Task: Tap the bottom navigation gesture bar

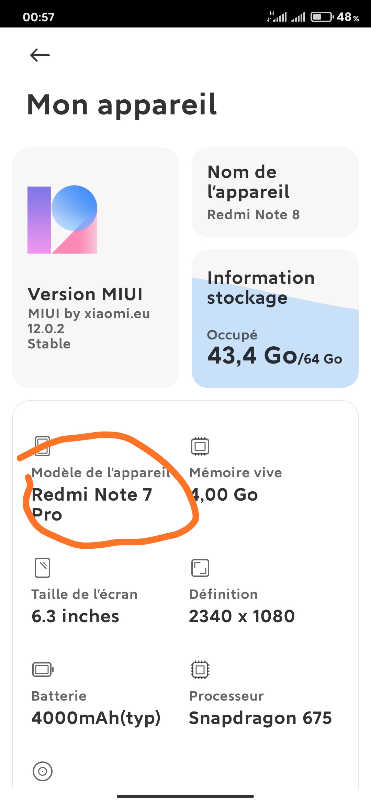Action: (x=185, y=796)
